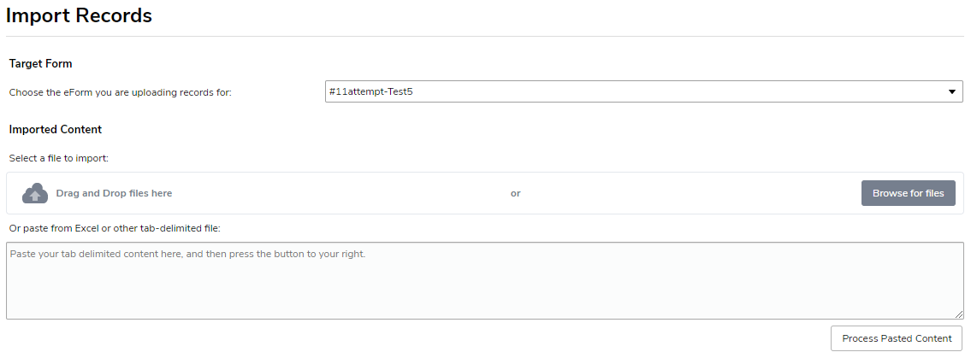
Task: Select the #11attempt-Test5 eForm combo box
Action: (644, 91)
